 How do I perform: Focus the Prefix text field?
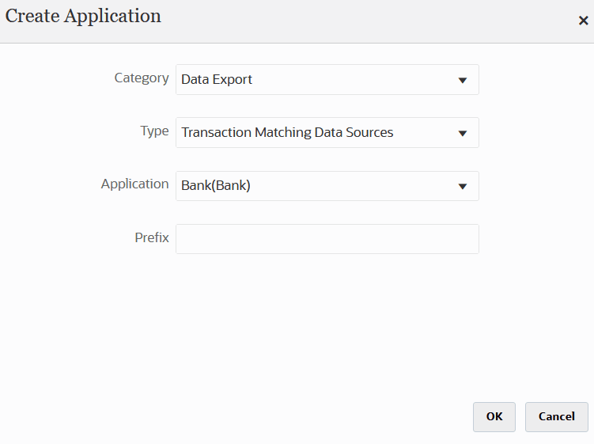pyautogui.click(x=327, y=238)
